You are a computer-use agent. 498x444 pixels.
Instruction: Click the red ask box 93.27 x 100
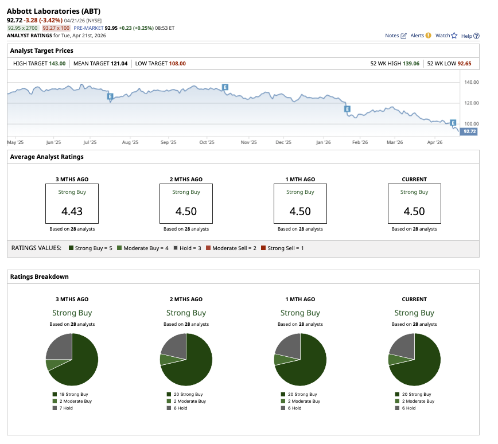[x=56, y=28]
